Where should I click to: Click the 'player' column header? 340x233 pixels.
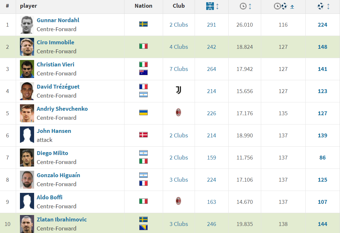point(28,5)
